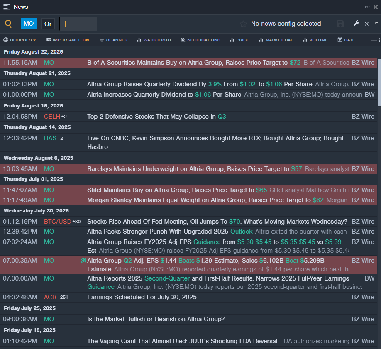Open the Sources 2 dropdown
Viewport: 381px width, 349px height.
point(20,40)
